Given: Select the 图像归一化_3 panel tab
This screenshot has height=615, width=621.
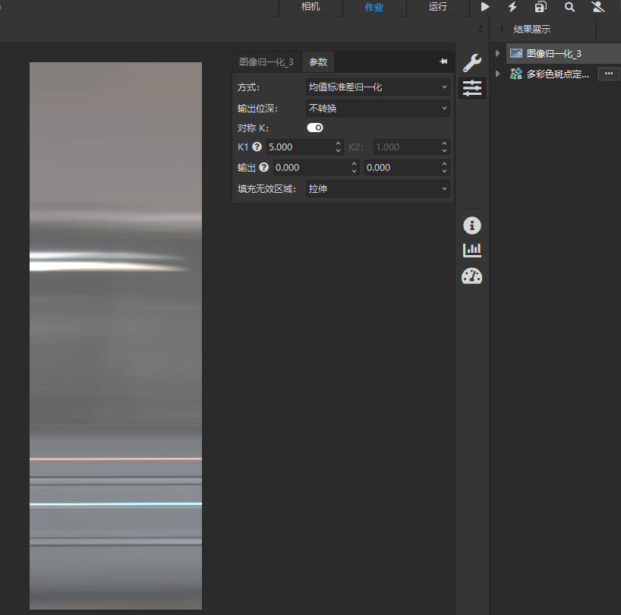Looking at the screenshot, I should point(266,62).
